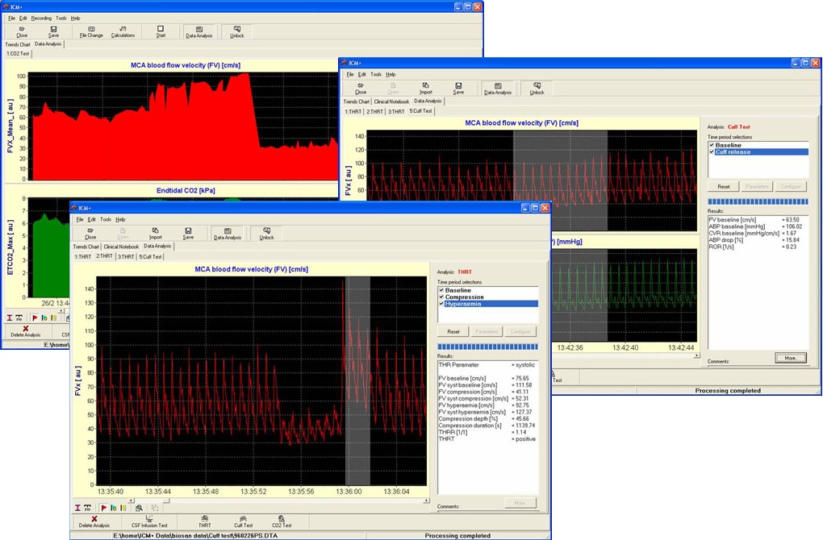Toggle the Cuff release checkbox
The height and width of the screenshot is (540, 823).
[x=712, y=152]
